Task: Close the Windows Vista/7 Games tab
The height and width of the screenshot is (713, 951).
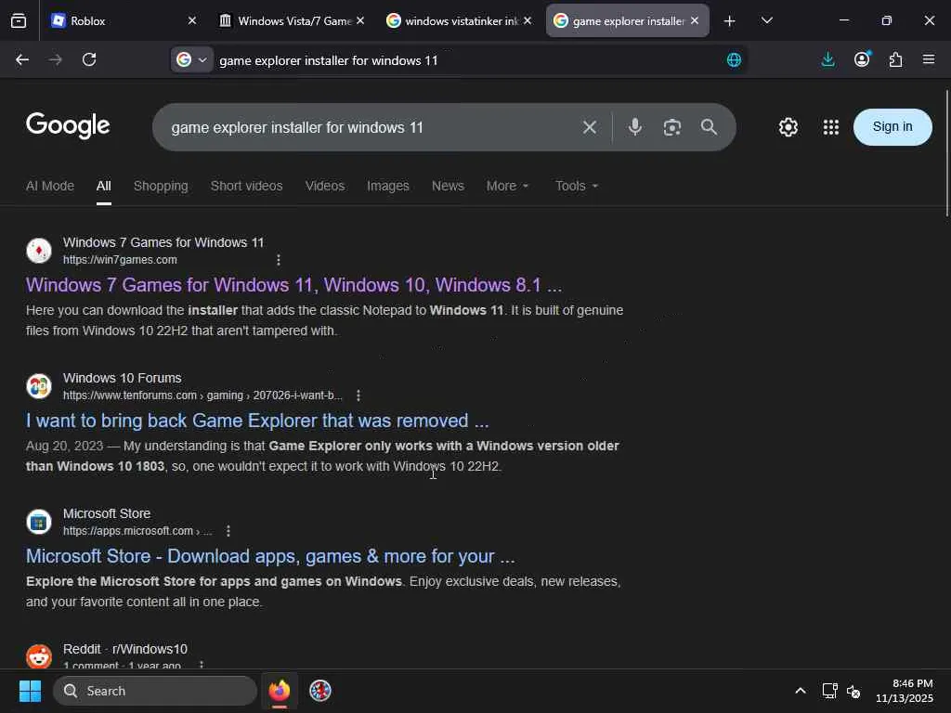Action: 360,20
